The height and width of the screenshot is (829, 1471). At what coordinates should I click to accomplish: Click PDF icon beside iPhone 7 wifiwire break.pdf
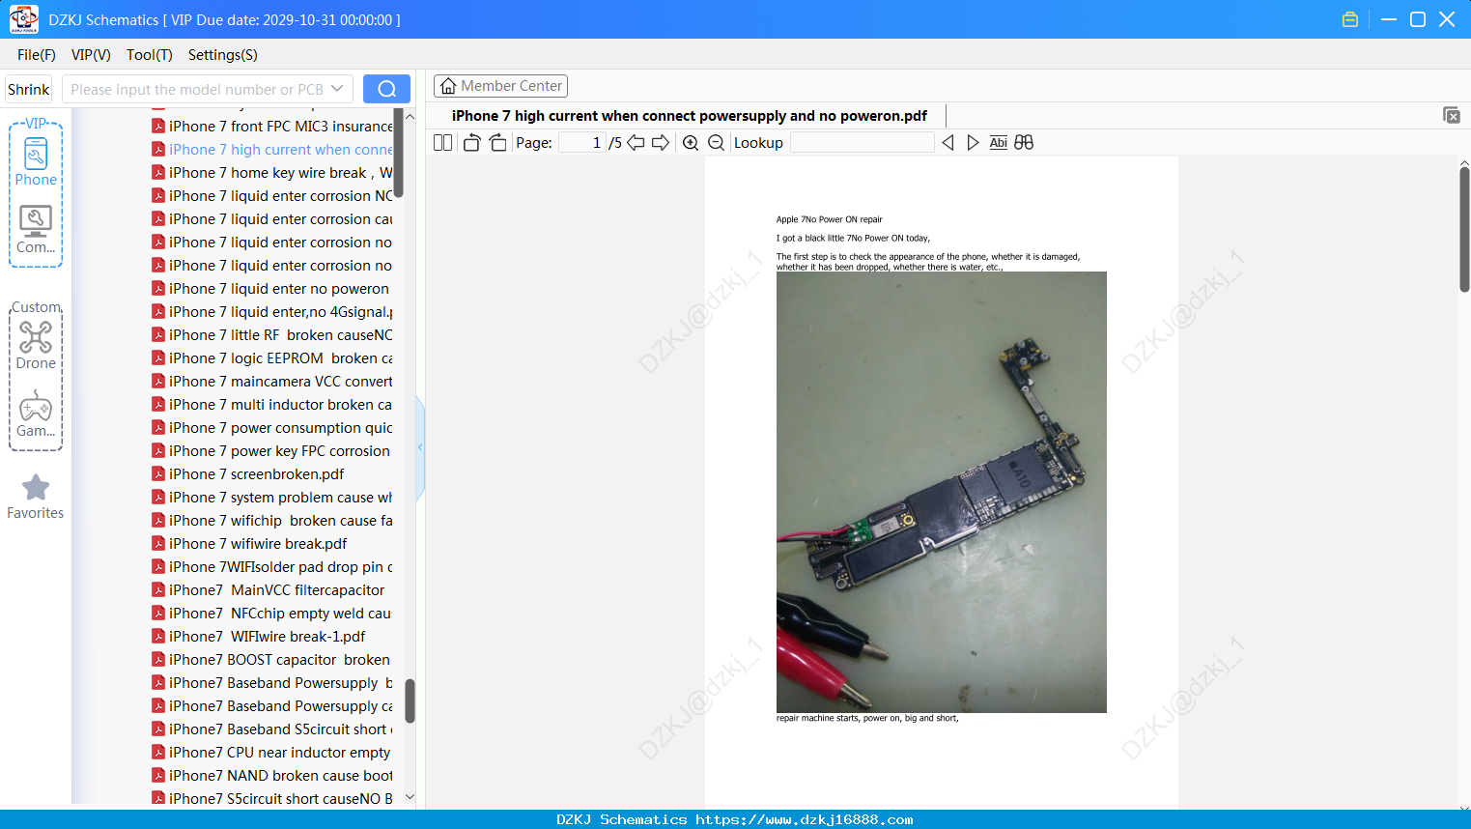pos(158,543)
